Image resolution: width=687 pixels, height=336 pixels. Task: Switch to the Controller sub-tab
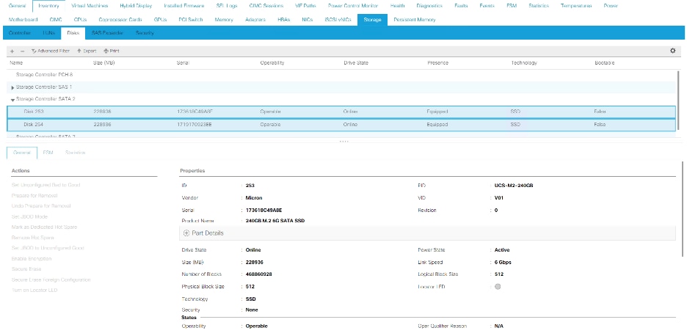(x=20, y=33)
